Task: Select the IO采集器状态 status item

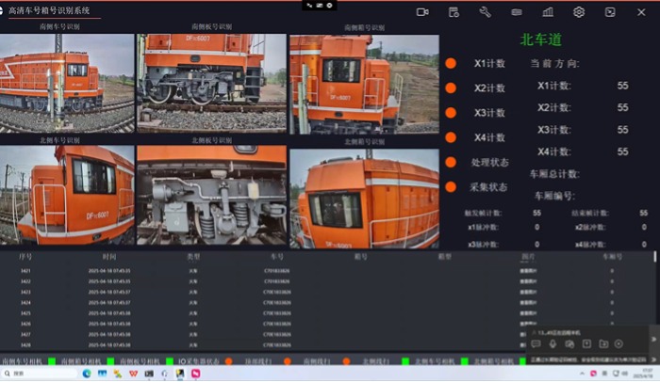Action: (x=198, y=360)
